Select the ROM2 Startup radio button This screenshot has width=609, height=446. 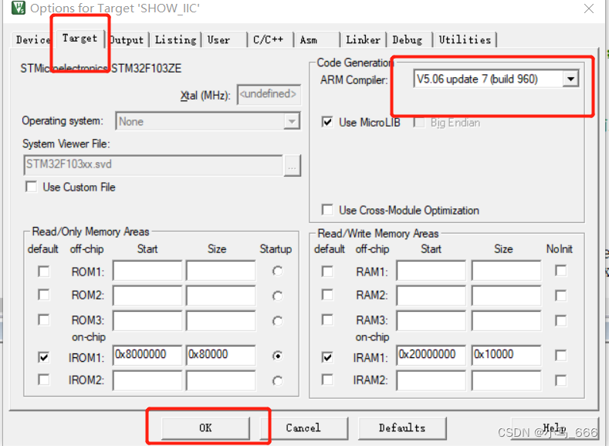pyautogui.click(x=277, y=296)
